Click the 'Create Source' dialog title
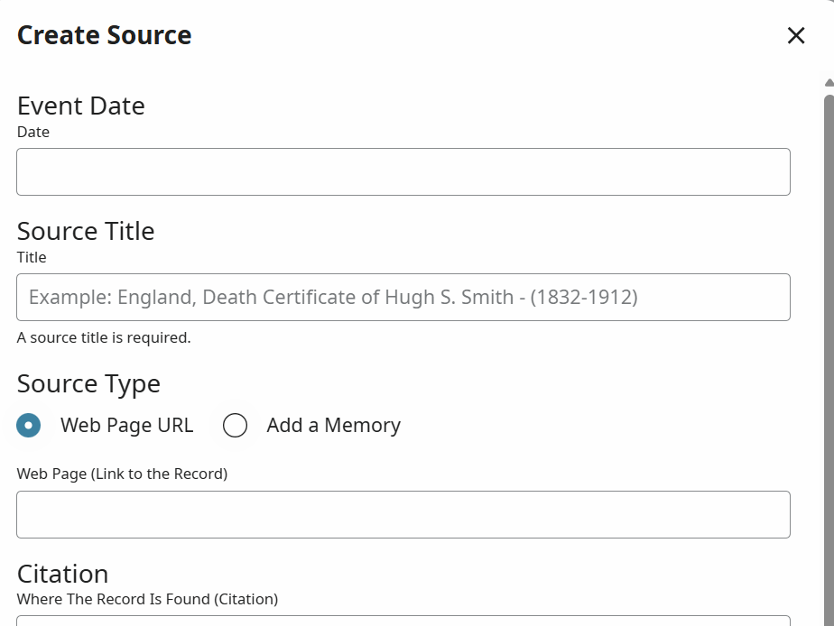This screenshot has width=834, height=626. pos(105,35)
